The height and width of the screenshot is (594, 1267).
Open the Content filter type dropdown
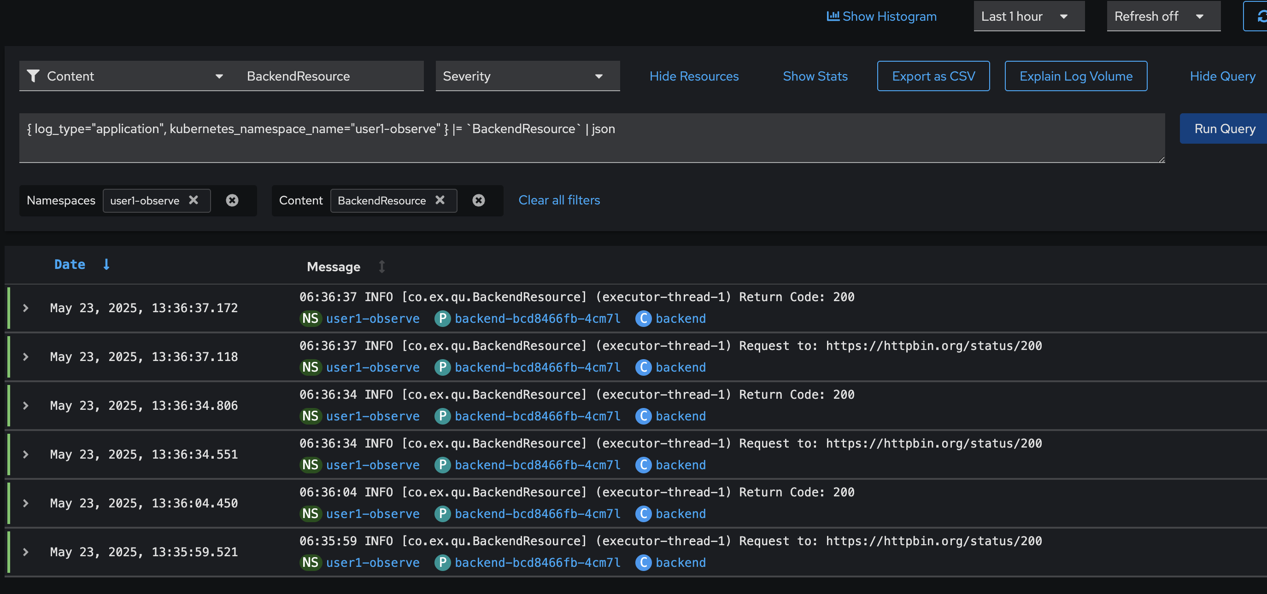pyautogui.click(x=130, y=76)
